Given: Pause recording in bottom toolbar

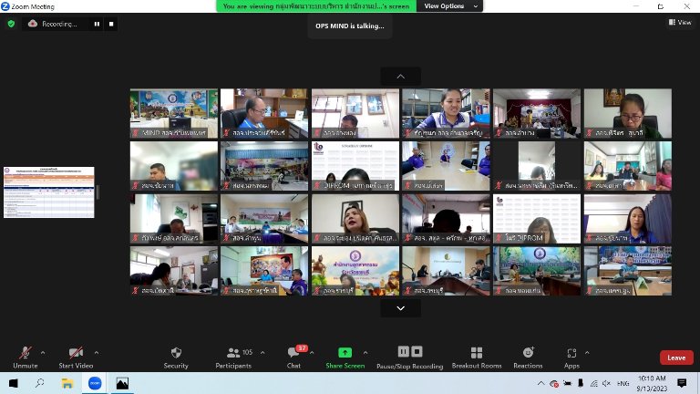Looking at the screenshot, I should point(403,351).
